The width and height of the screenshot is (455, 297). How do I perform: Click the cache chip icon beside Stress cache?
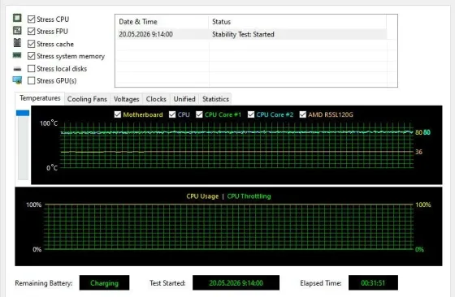tap(17, 42)
